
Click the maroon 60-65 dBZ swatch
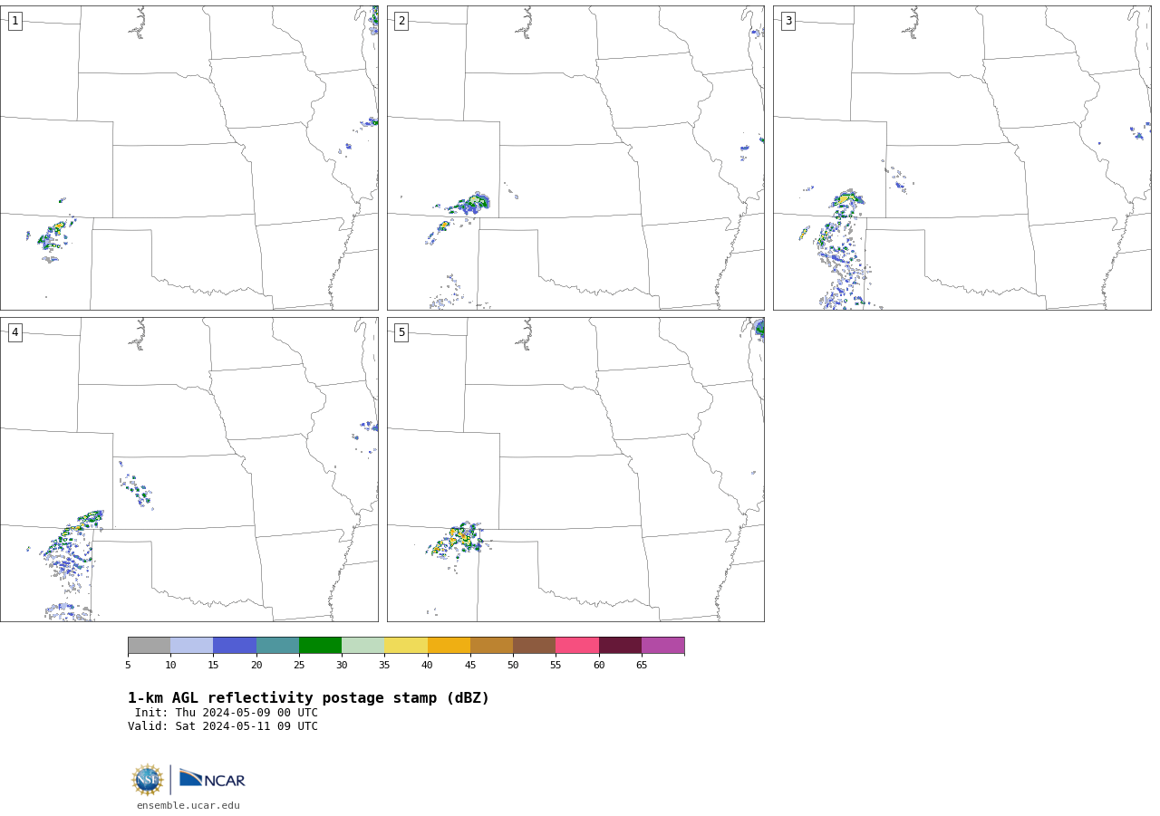click(620, 646)
